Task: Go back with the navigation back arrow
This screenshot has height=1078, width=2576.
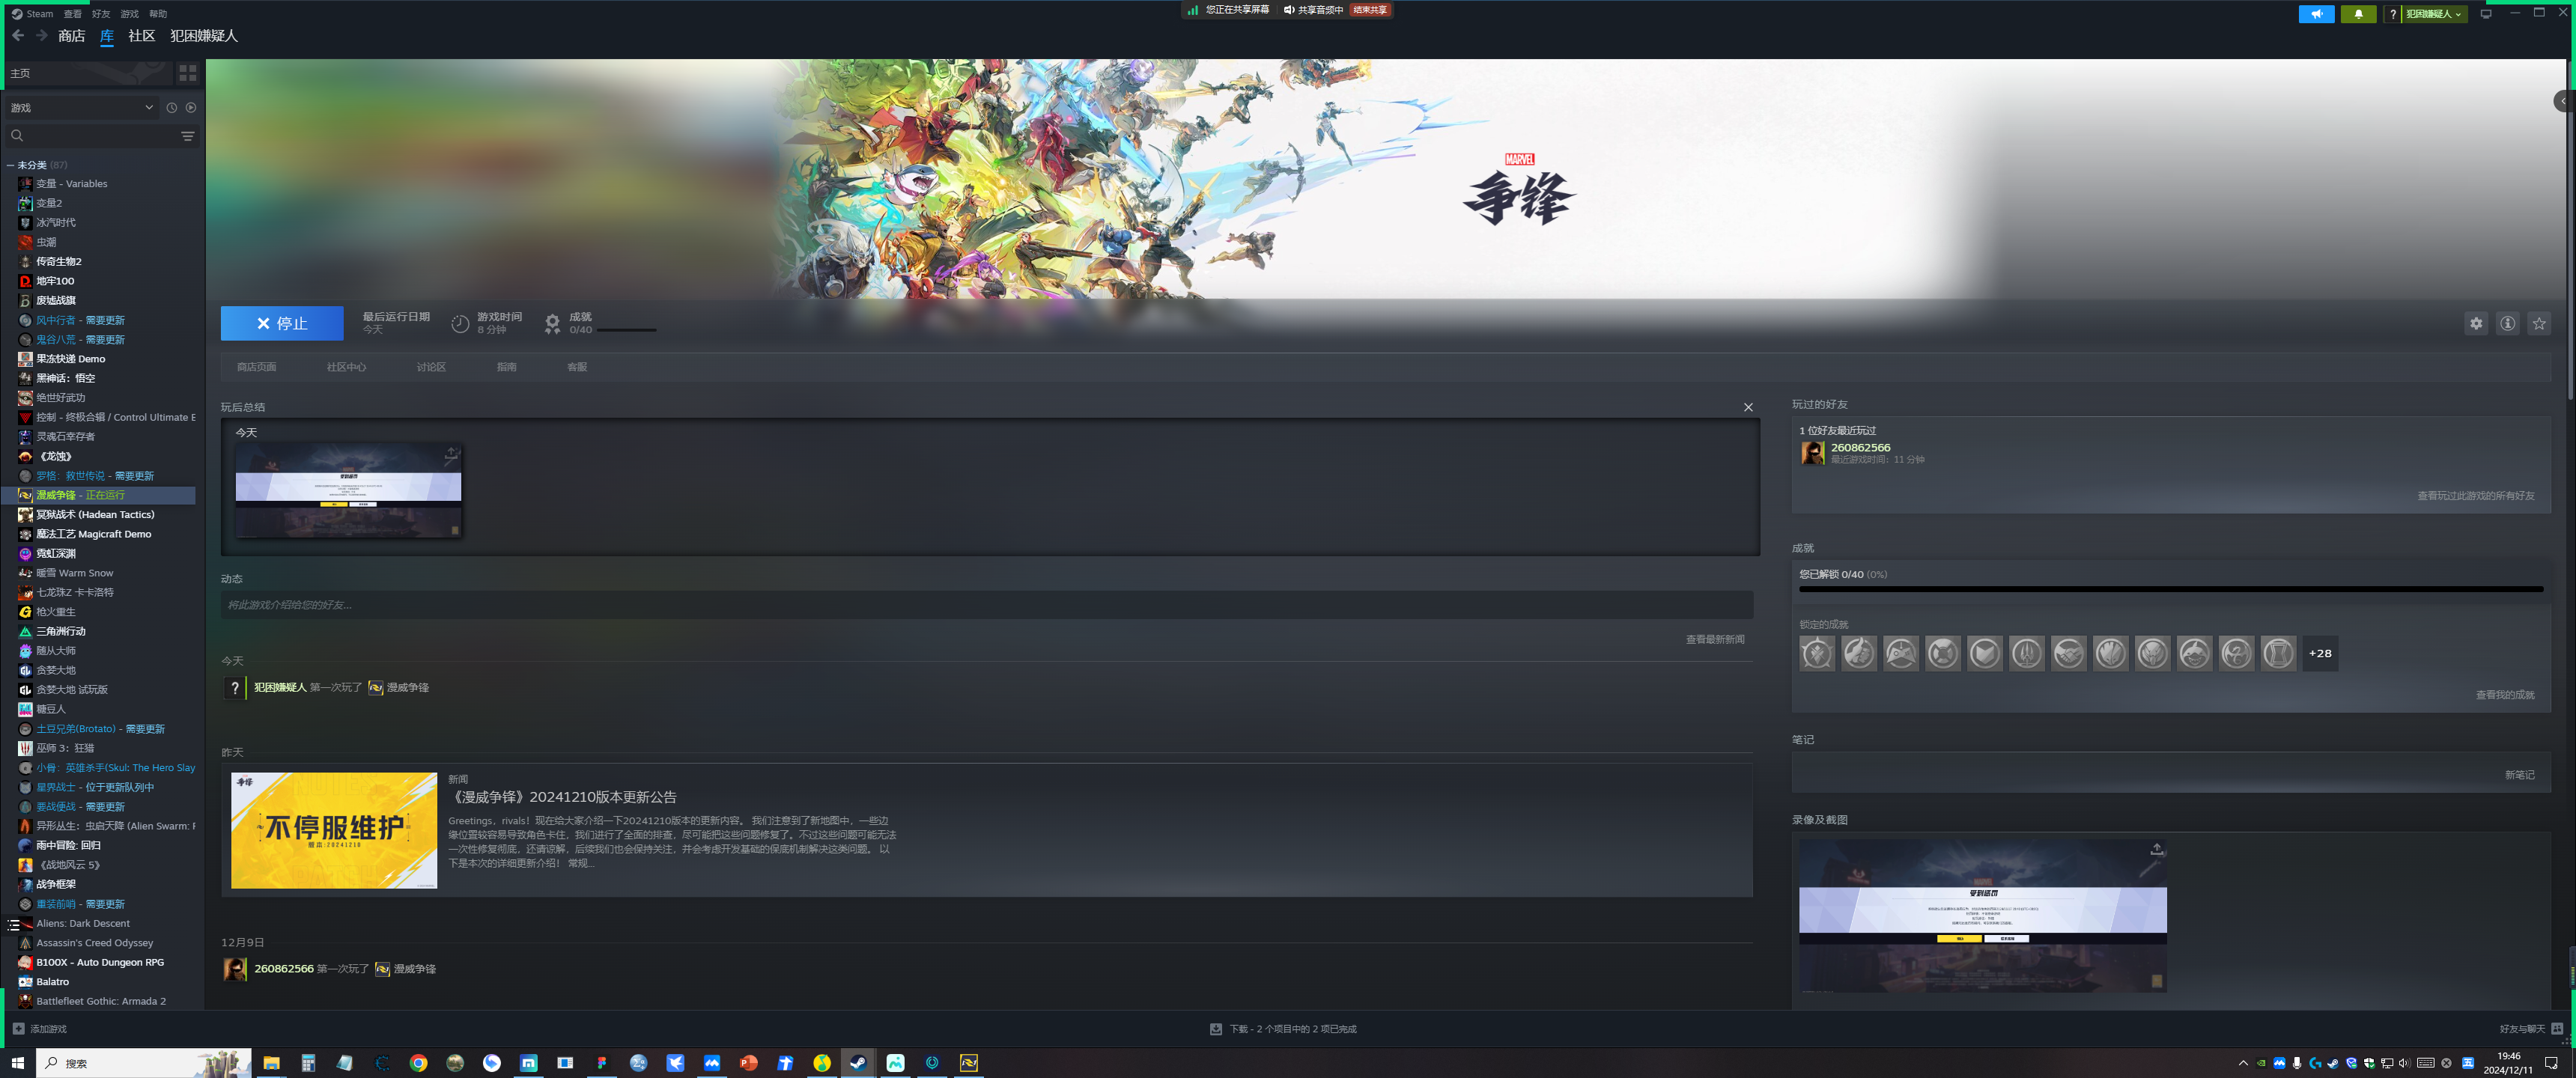Action: [18, 36]
